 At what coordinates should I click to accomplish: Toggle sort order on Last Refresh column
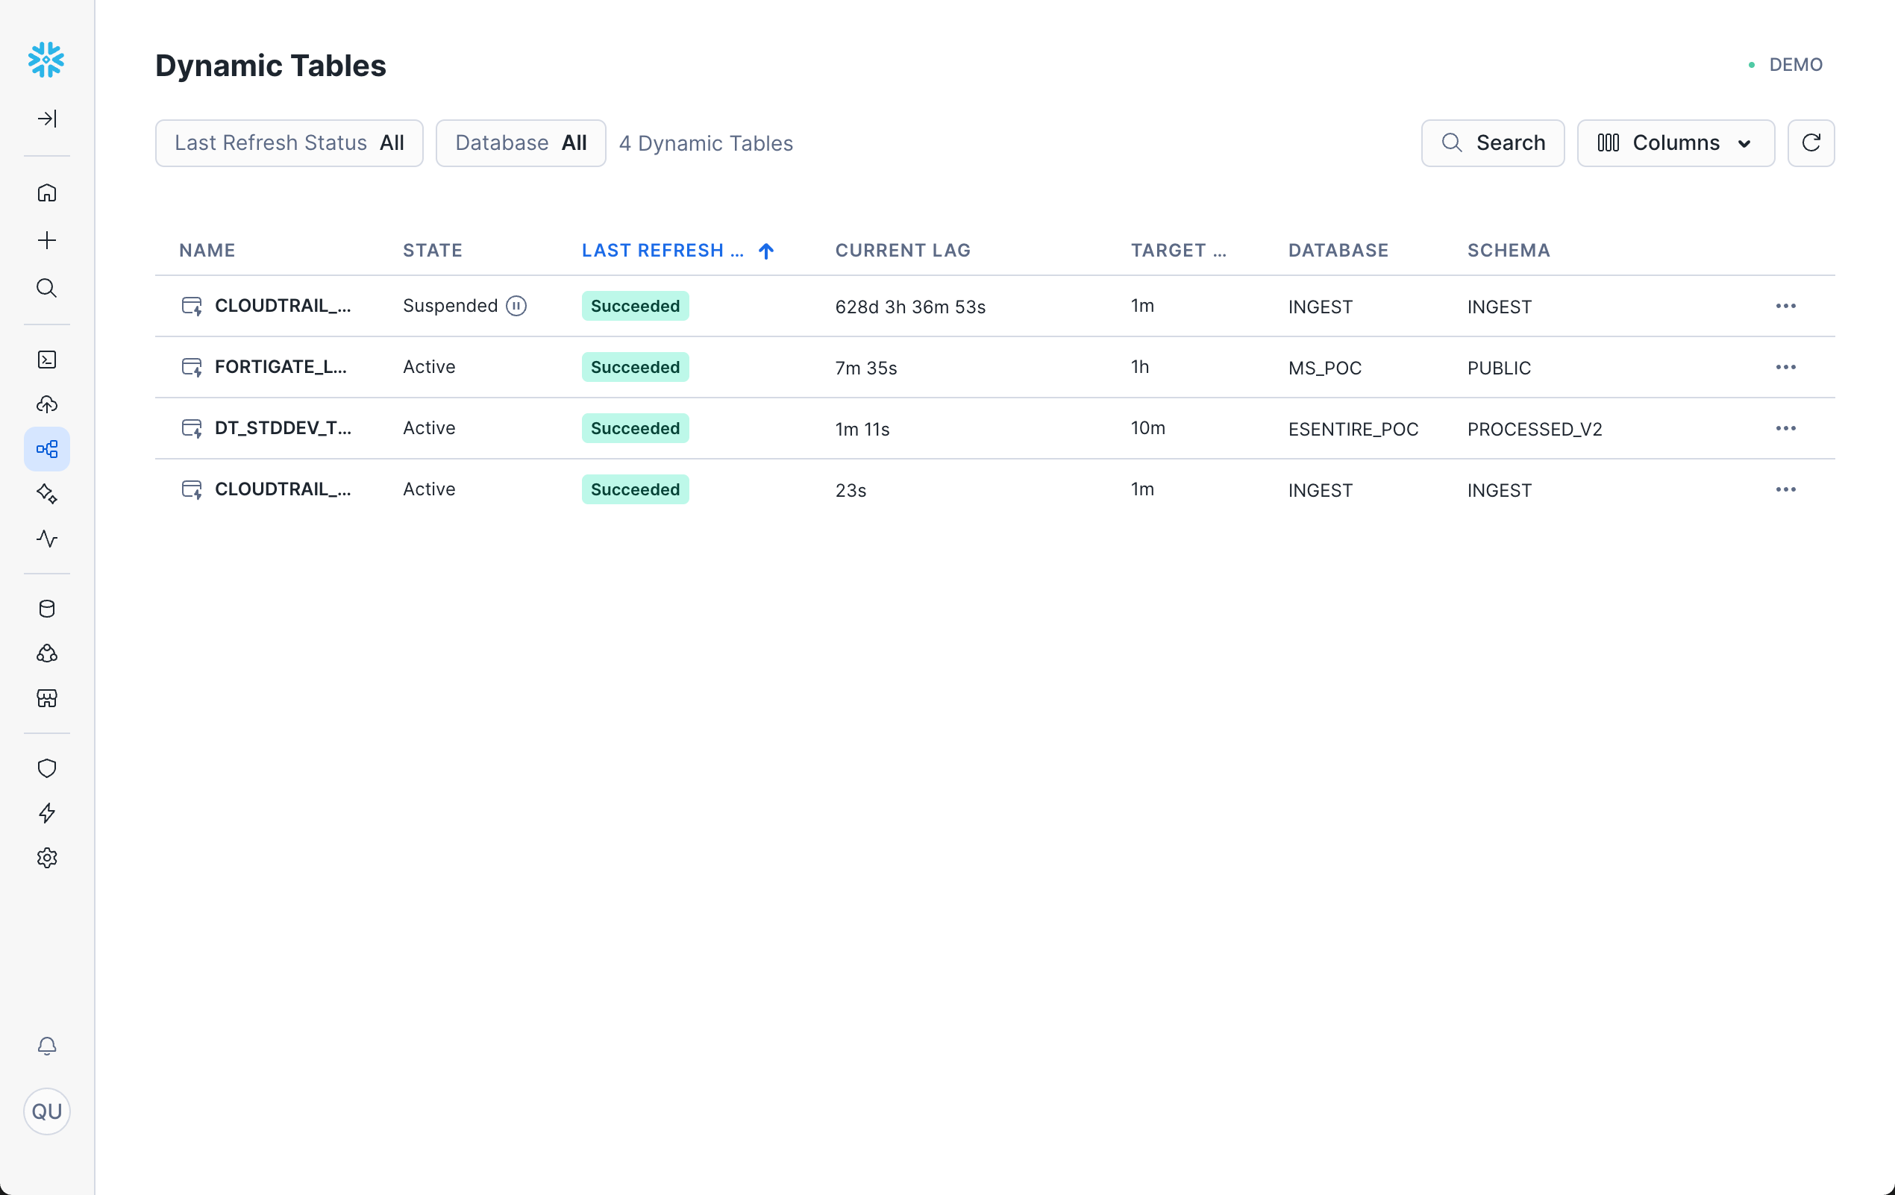(x=765, y=250)
